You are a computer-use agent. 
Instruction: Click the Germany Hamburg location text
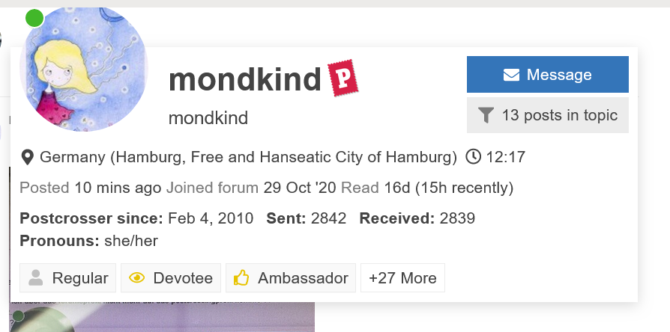pos(248,157)
